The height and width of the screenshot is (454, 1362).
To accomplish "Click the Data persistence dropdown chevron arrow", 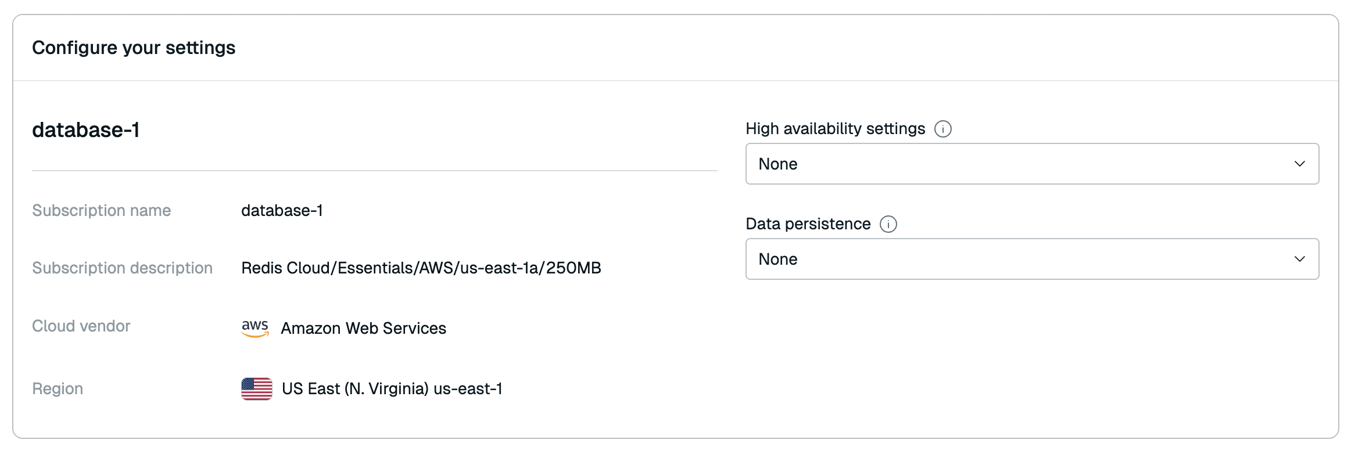I will pos(1299,259).
